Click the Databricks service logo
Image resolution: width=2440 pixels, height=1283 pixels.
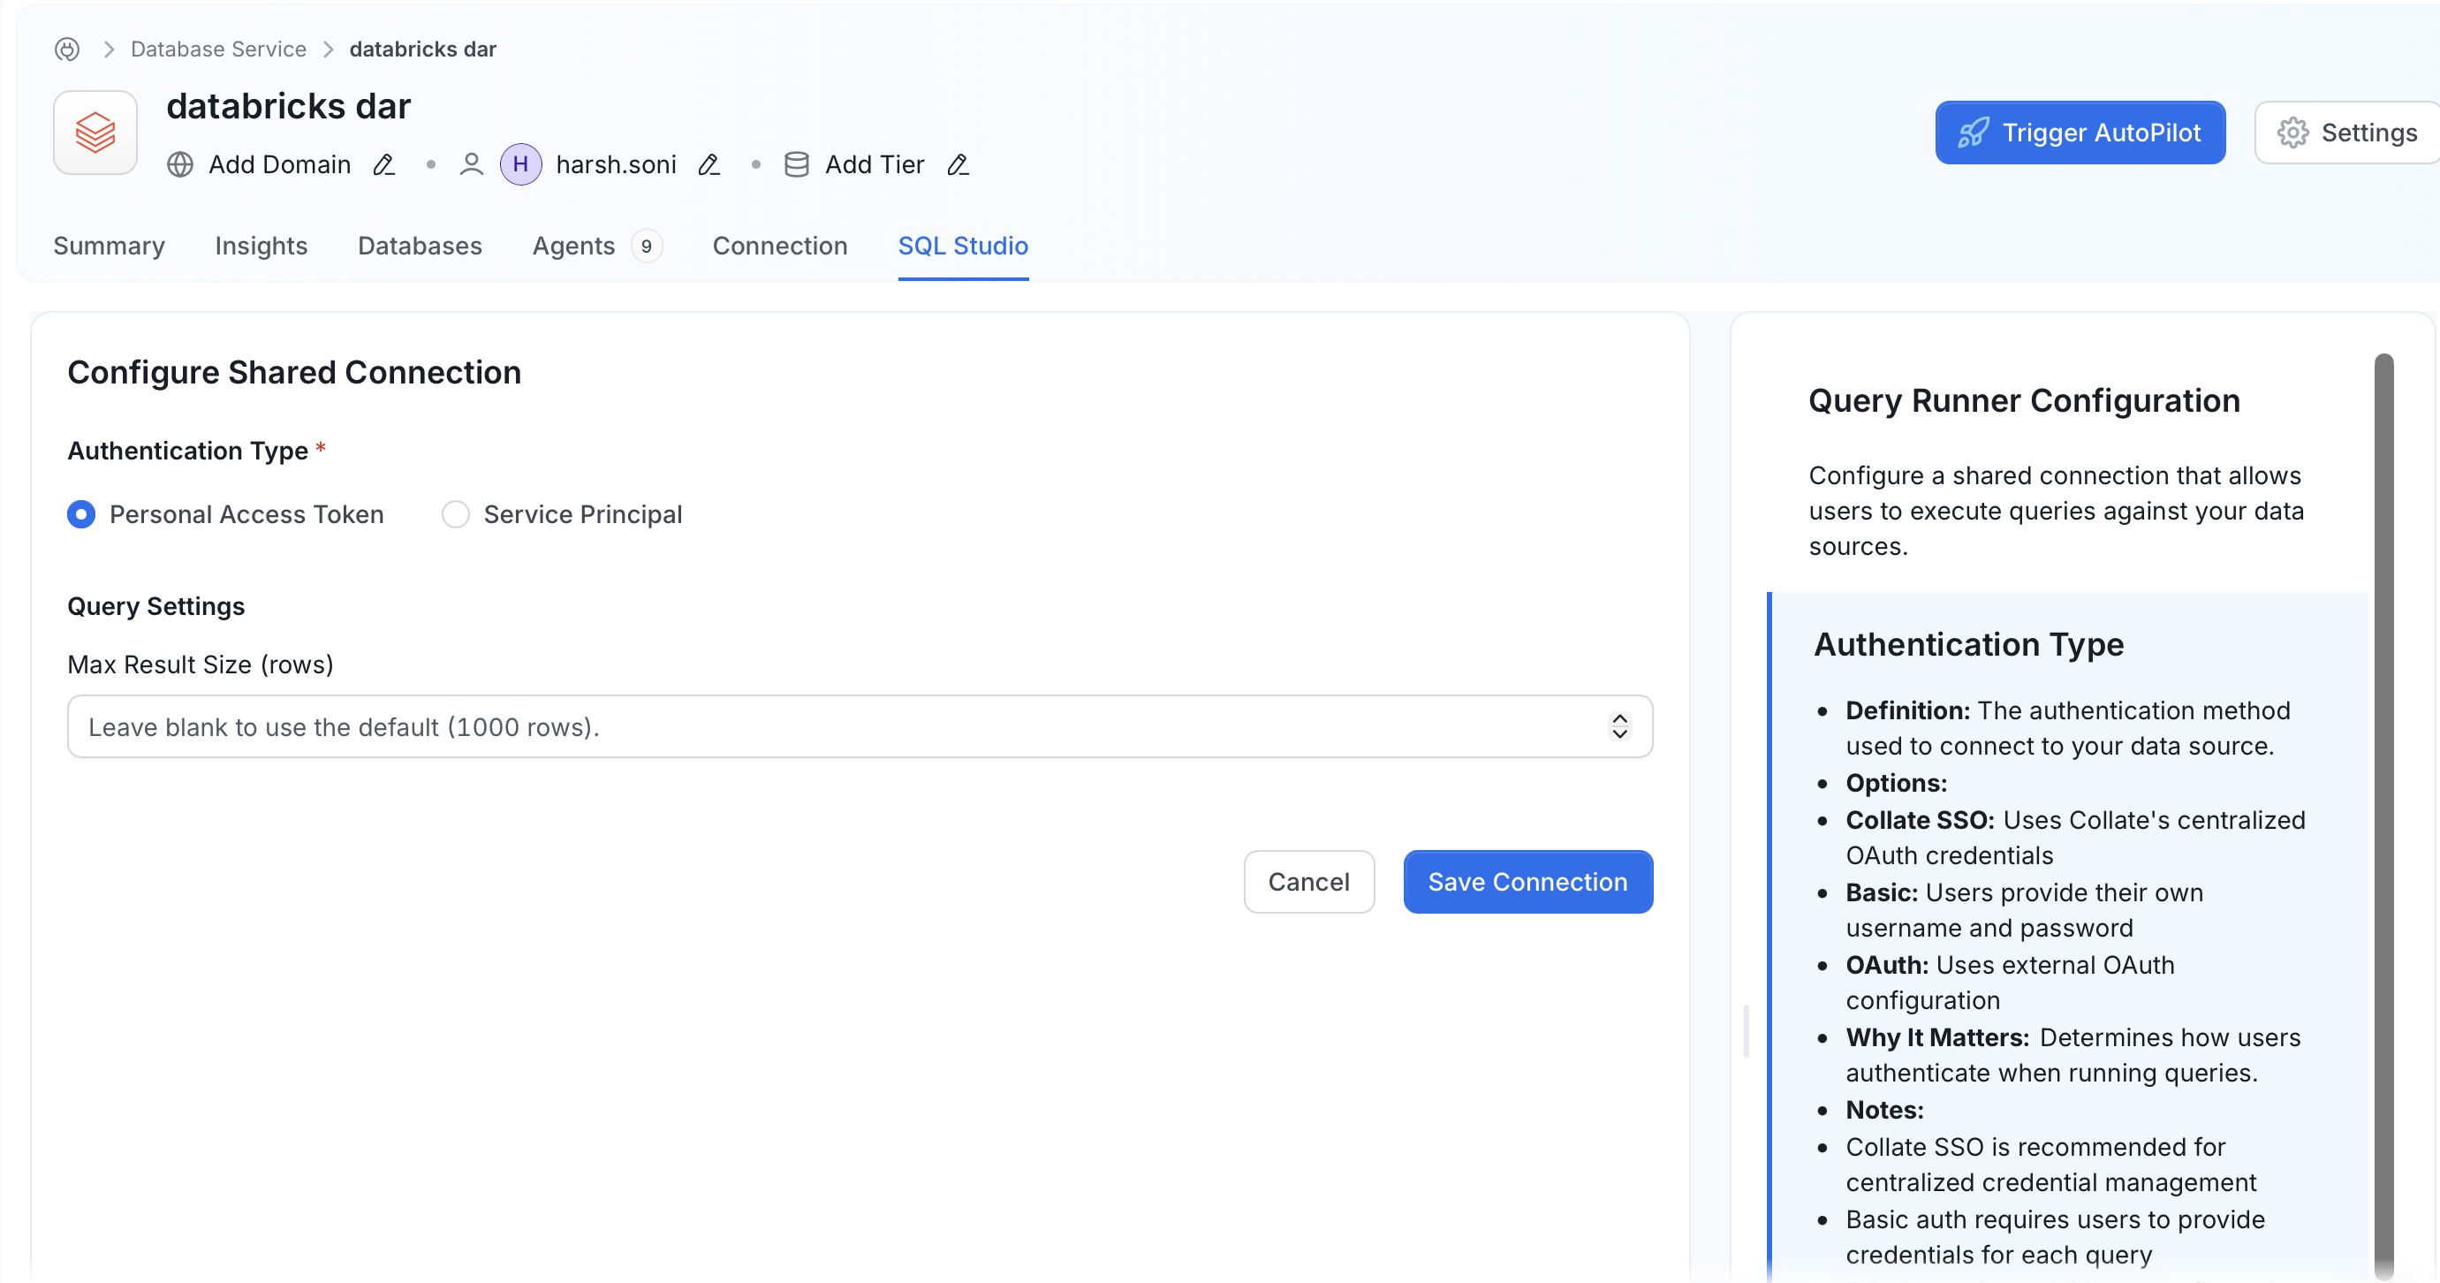(95, 133)
